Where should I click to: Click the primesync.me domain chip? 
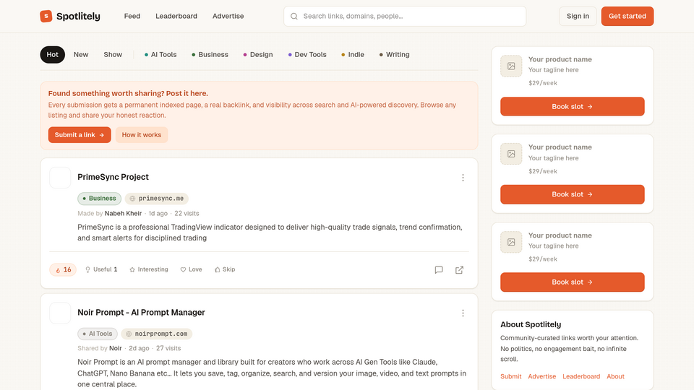[x=157, y=199]
